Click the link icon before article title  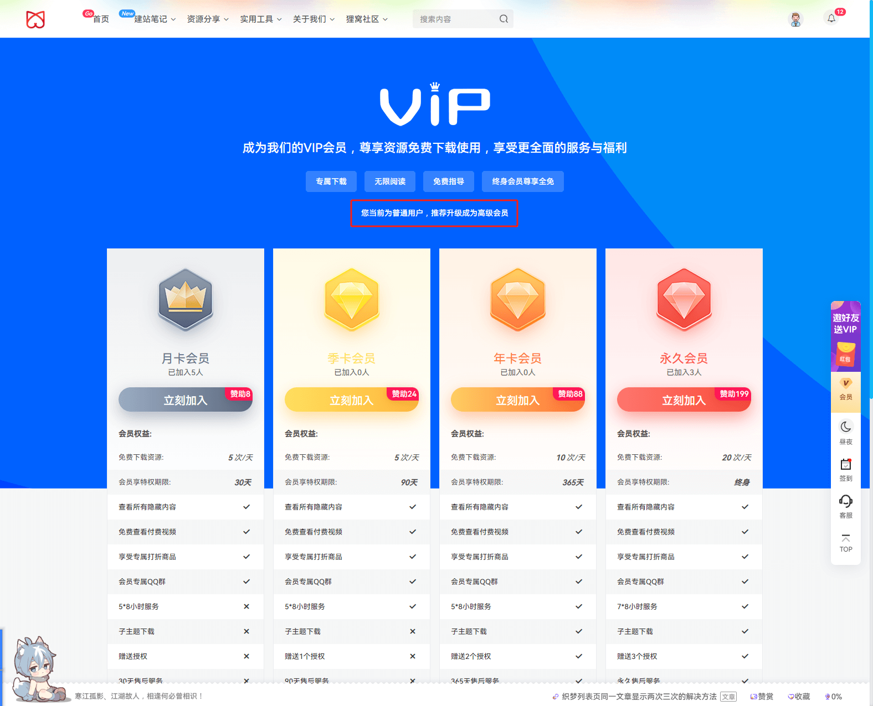pos(556,697)
